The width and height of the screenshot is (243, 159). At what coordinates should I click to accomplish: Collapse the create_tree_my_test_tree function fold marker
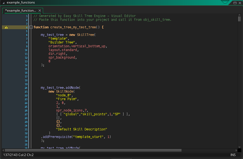[x=31, y=27]
